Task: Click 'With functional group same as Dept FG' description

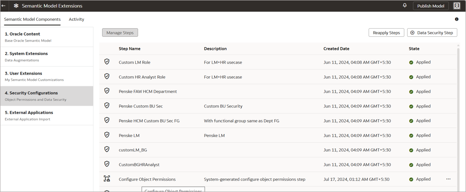Action: click(x=241, y=120)
